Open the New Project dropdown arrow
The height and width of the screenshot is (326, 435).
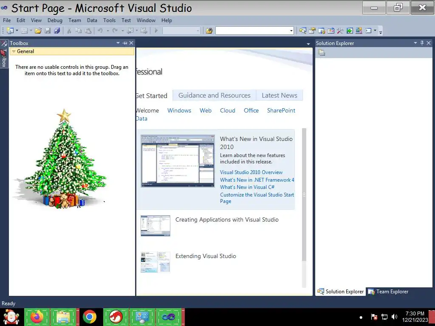[17, 31]
